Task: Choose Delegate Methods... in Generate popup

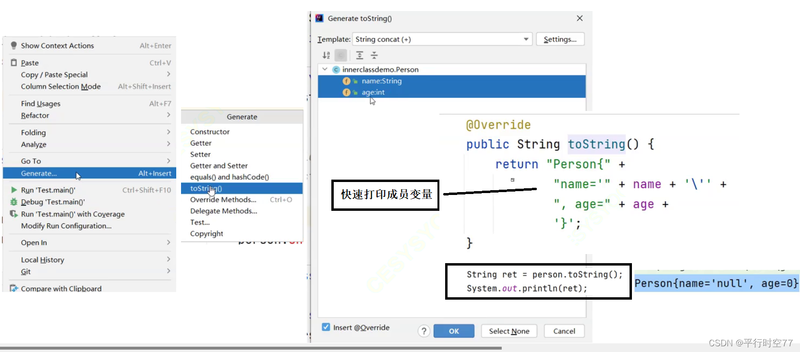Action: (x=242, y=211)
